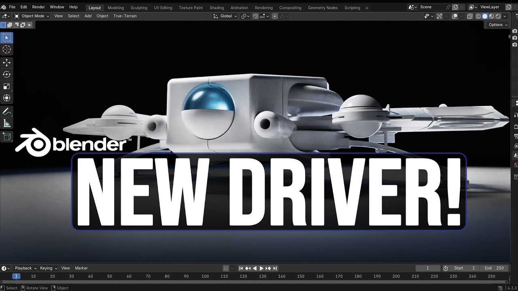
Task: Create a new Scene copy
Action: [x=455, y=7]
